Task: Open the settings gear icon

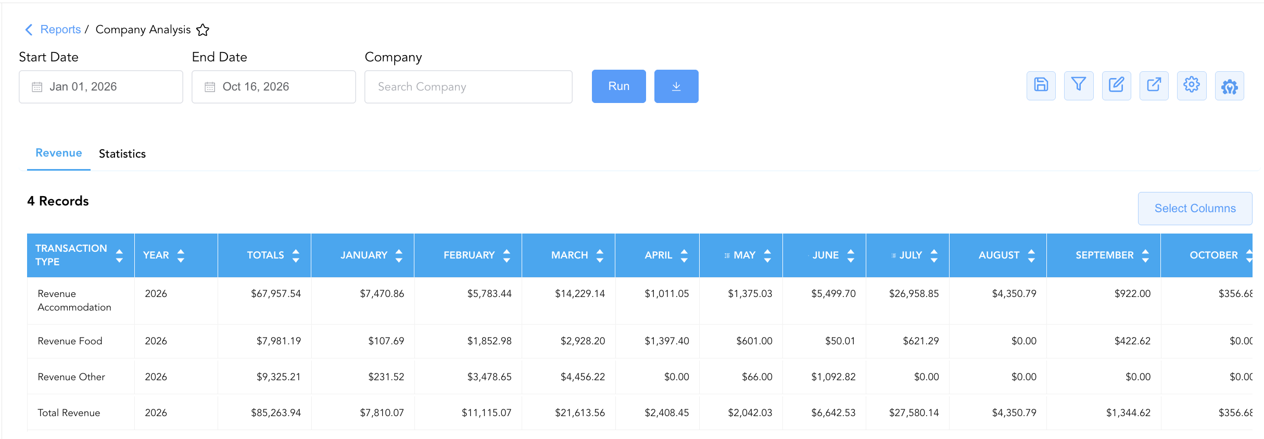Action: (1192, 86)
